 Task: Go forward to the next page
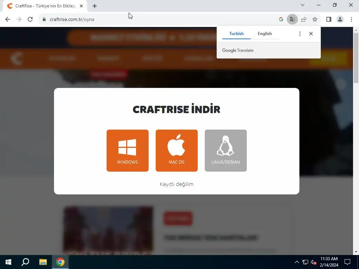pos(19,20)
